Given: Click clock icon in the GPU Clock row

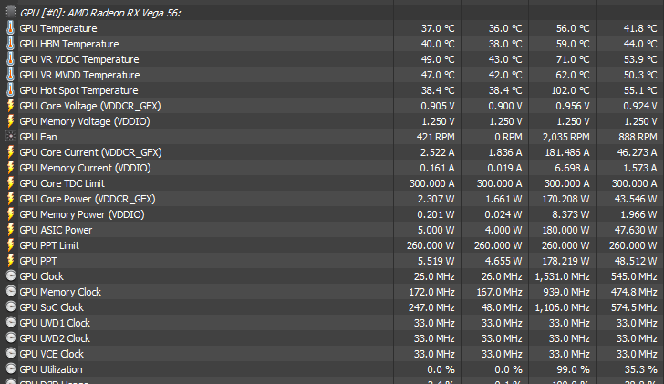Looking at the screenshot, I should coord(11,276).
